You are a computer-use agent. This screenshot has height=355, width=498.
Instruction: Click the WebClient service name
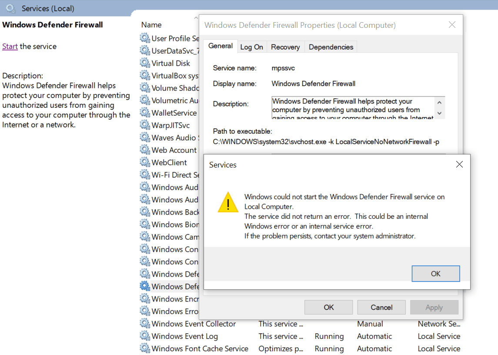click(x=169, y=162)
